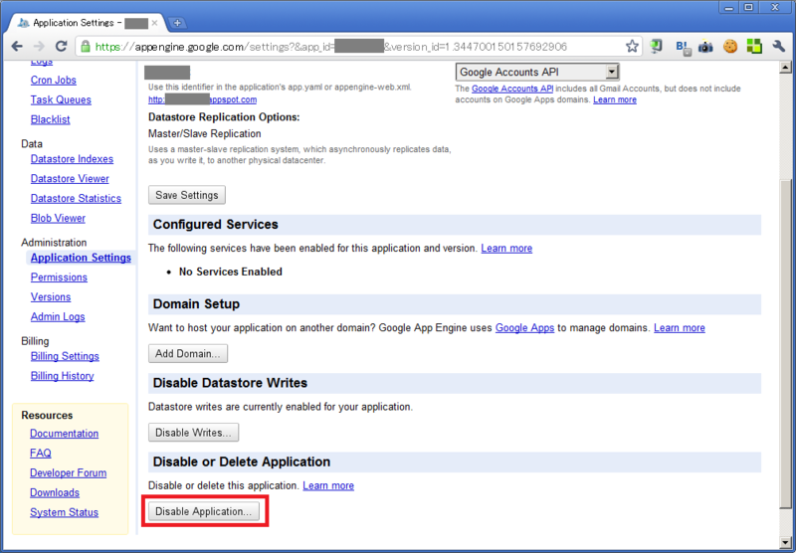Click the camera extension icon

[x=705, y=46]
